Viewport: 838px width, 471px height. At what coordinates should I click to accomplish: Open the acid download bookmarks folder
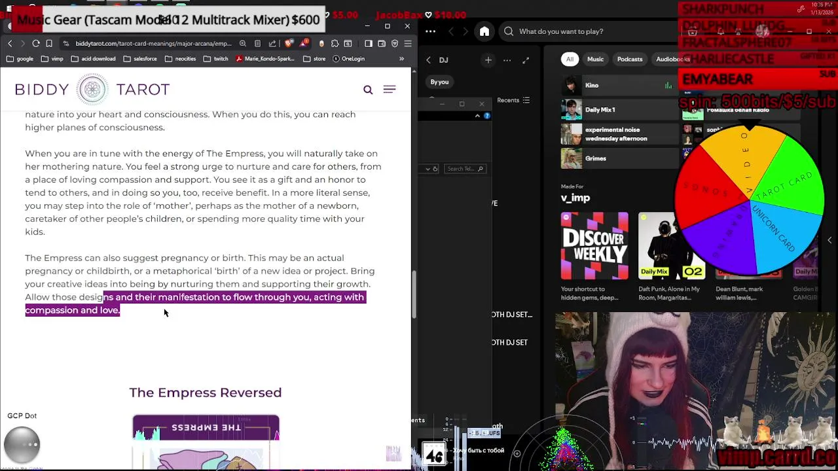pos(93,58)
